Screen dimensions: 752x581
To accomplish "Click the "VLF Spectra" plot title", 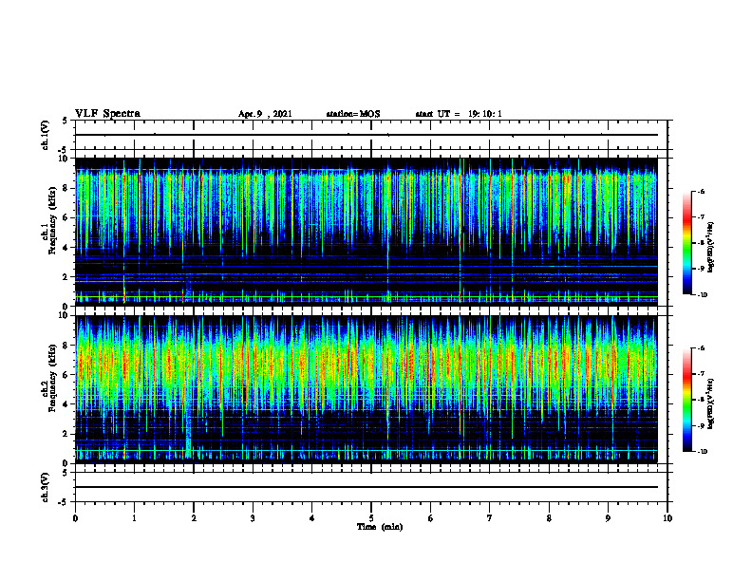I will 107,114.
